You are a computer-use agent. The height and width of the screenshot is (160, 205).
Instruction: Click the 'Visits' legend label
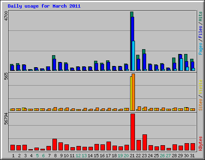click(x=200, y=87)
